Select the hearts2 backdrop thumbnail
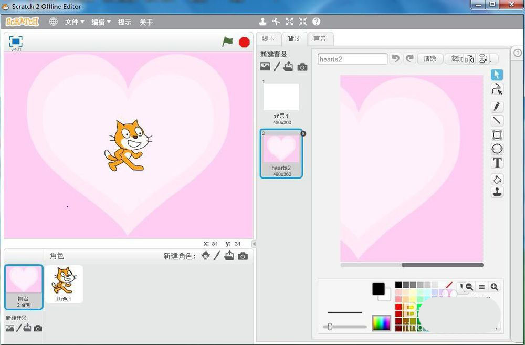The width and height of the screenshot is (525, 345). [x=281, y=153]
